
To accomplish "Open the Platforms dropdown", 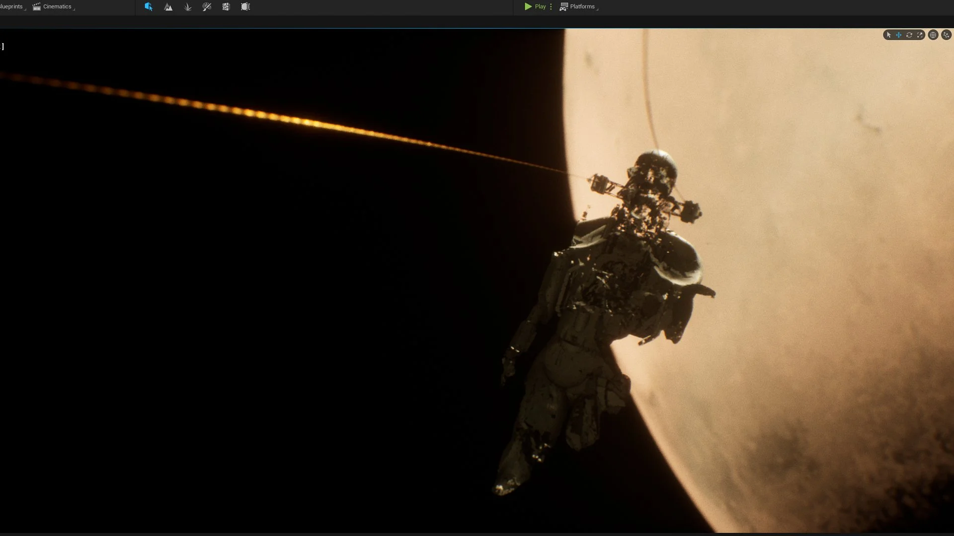I will [x=579, y=6].
